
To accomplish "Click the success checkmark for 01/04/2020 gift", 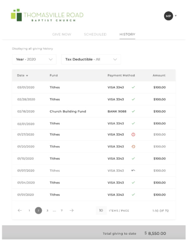I will click(133, 183).
